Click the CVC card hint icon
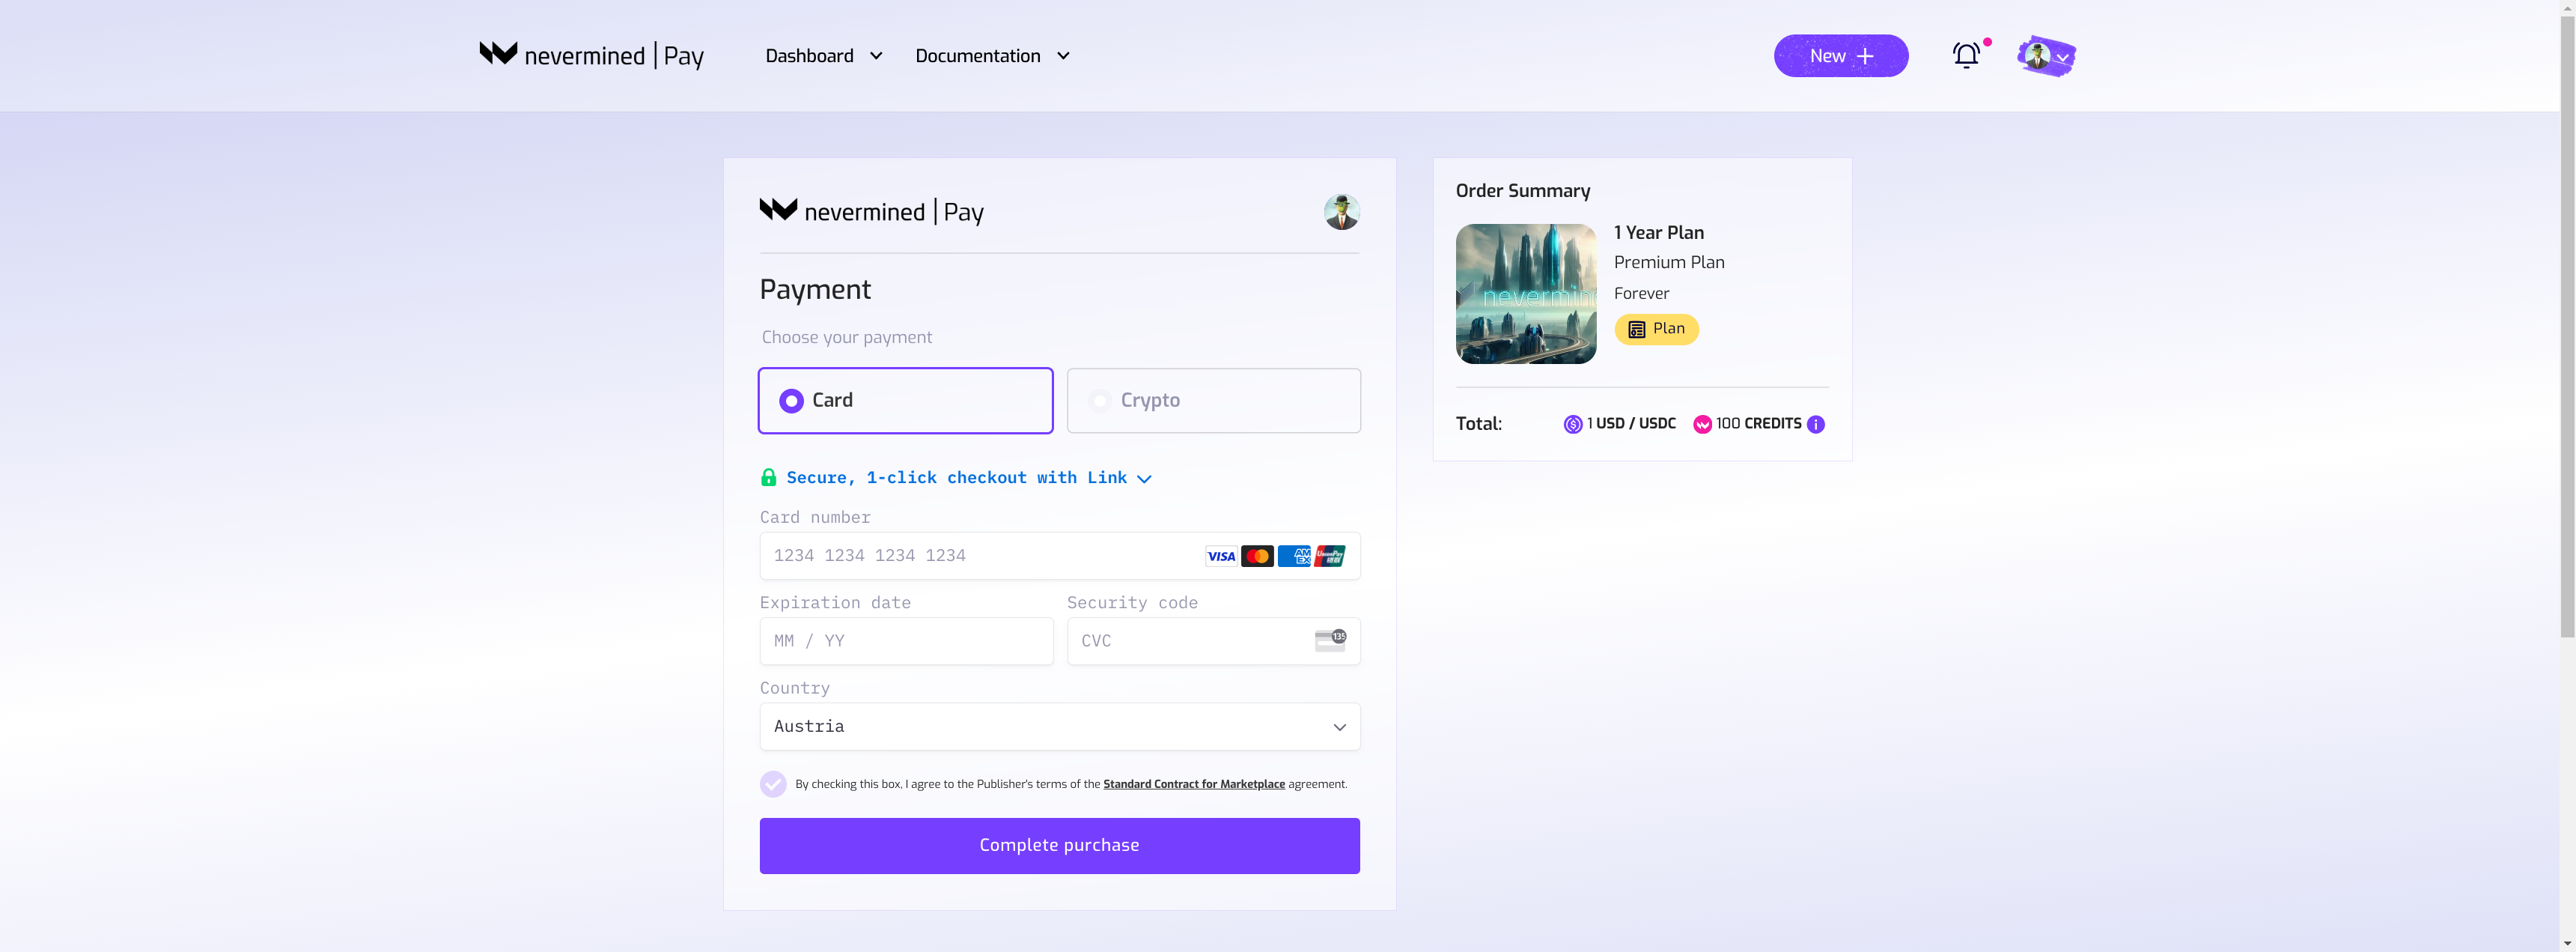This screenshot has height=952, width=2576. (1329, 640)
